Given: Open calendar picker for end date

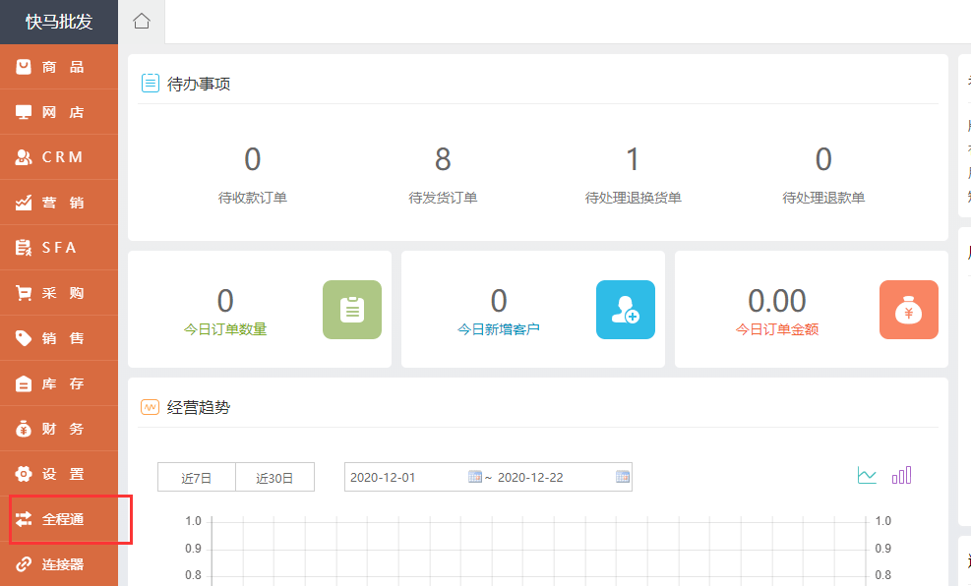Looking at the screenshot, I should (622, 477).
